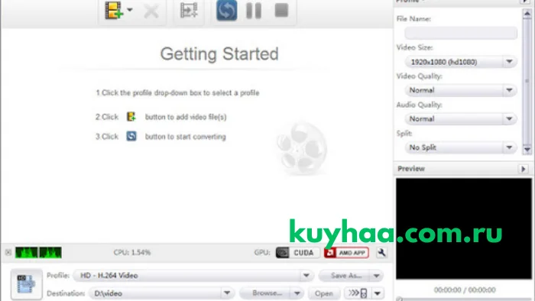Click the CPU: 1.54% status text
This screenshot has height=301, width=535.
click(x=132, y=253)
